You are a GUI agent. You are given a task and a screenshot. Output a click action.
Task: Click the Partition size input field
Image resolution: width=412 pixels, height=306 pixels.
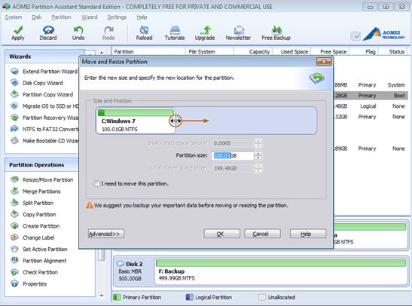click(233, 155)
